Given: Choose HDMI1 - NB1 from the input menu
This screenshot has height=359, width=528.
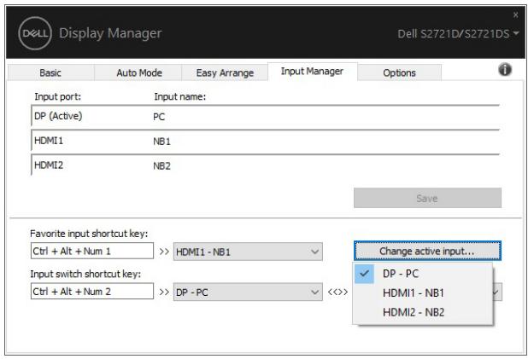Looking at the screenshot, I should [423, 292].
